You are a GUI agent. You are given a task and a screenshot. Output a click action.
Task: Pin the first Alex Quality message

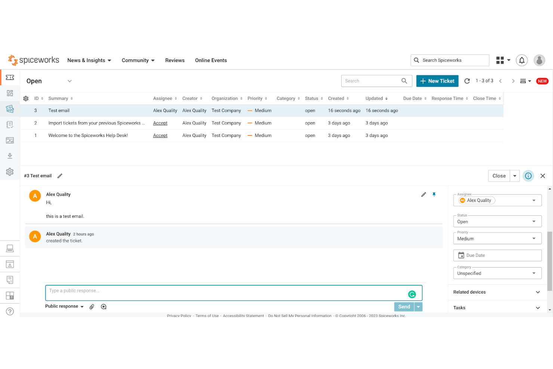pos(434,194)
